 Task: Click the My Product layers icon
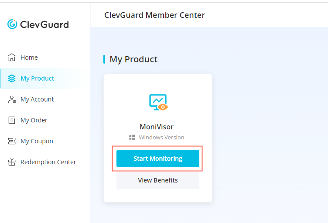click(x=12, y=78)
